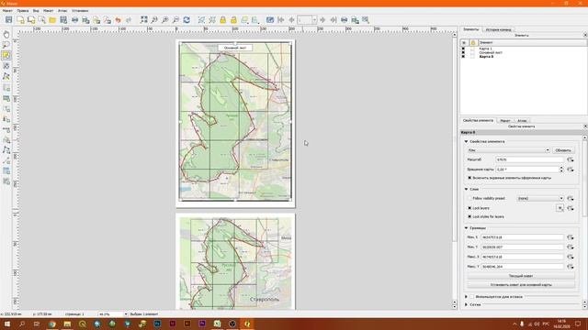Switch to the Атлас properties tab
588x330 pixels.
522,120
